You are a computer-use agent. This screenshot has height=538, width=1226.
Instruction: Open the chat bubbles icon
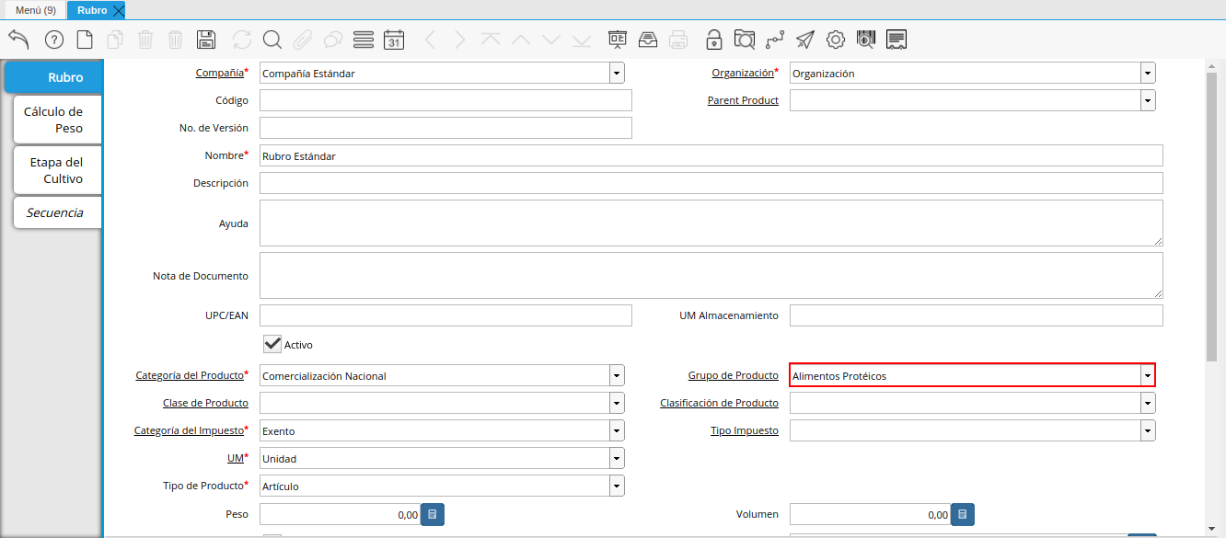tap(333, 40)
